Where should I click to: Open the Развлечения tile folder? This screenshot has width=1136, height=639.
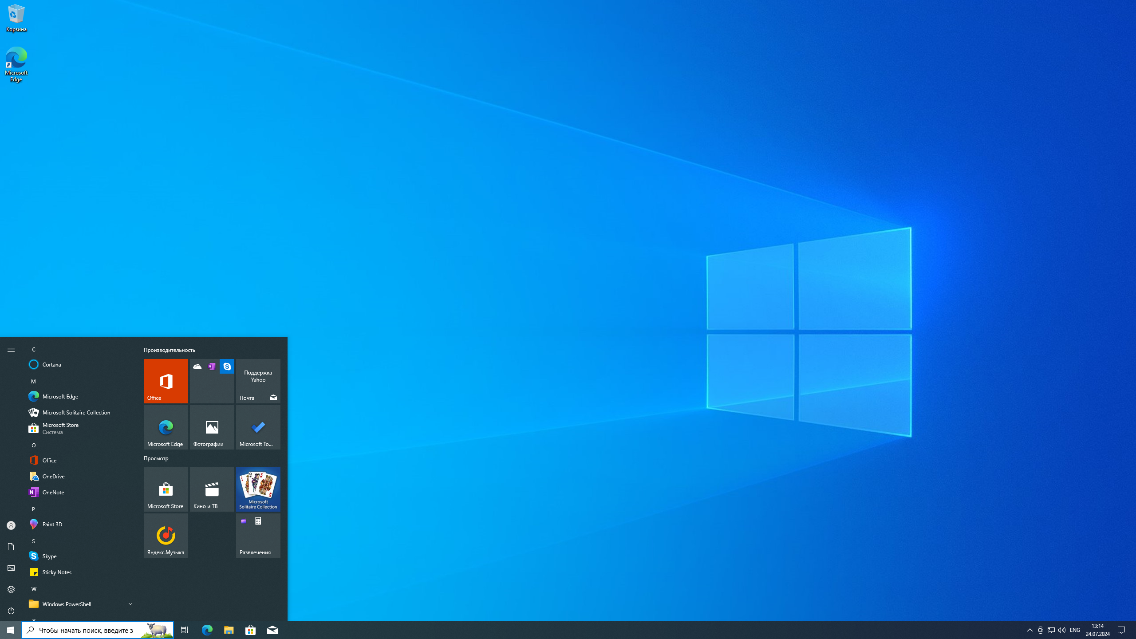(258, 535)
